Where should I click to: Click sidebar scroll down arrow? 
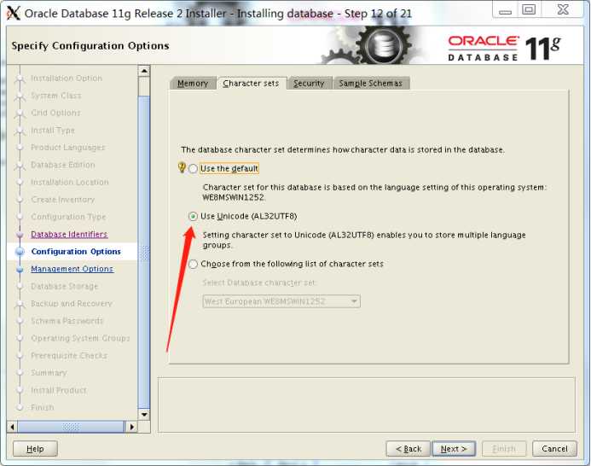(x=144, y=414)
